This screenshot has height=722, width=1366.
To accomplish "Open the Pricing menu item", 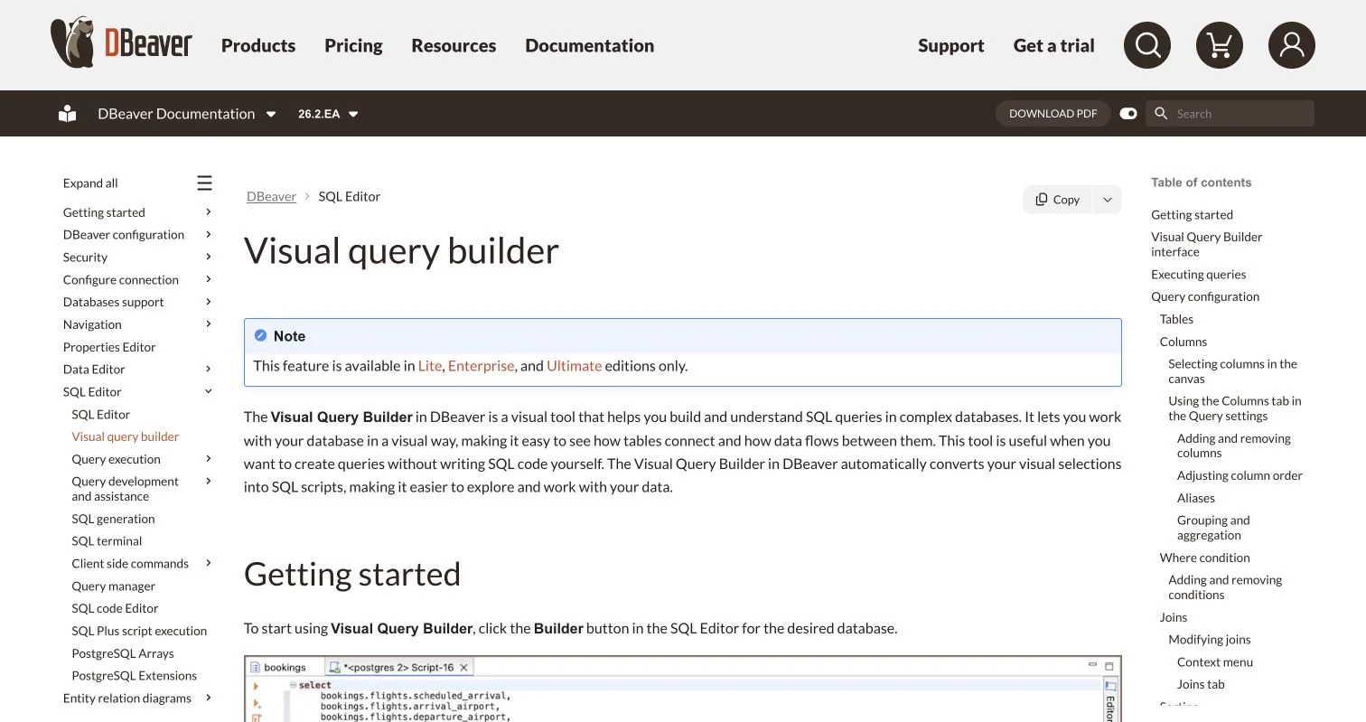I will point(353,45).
